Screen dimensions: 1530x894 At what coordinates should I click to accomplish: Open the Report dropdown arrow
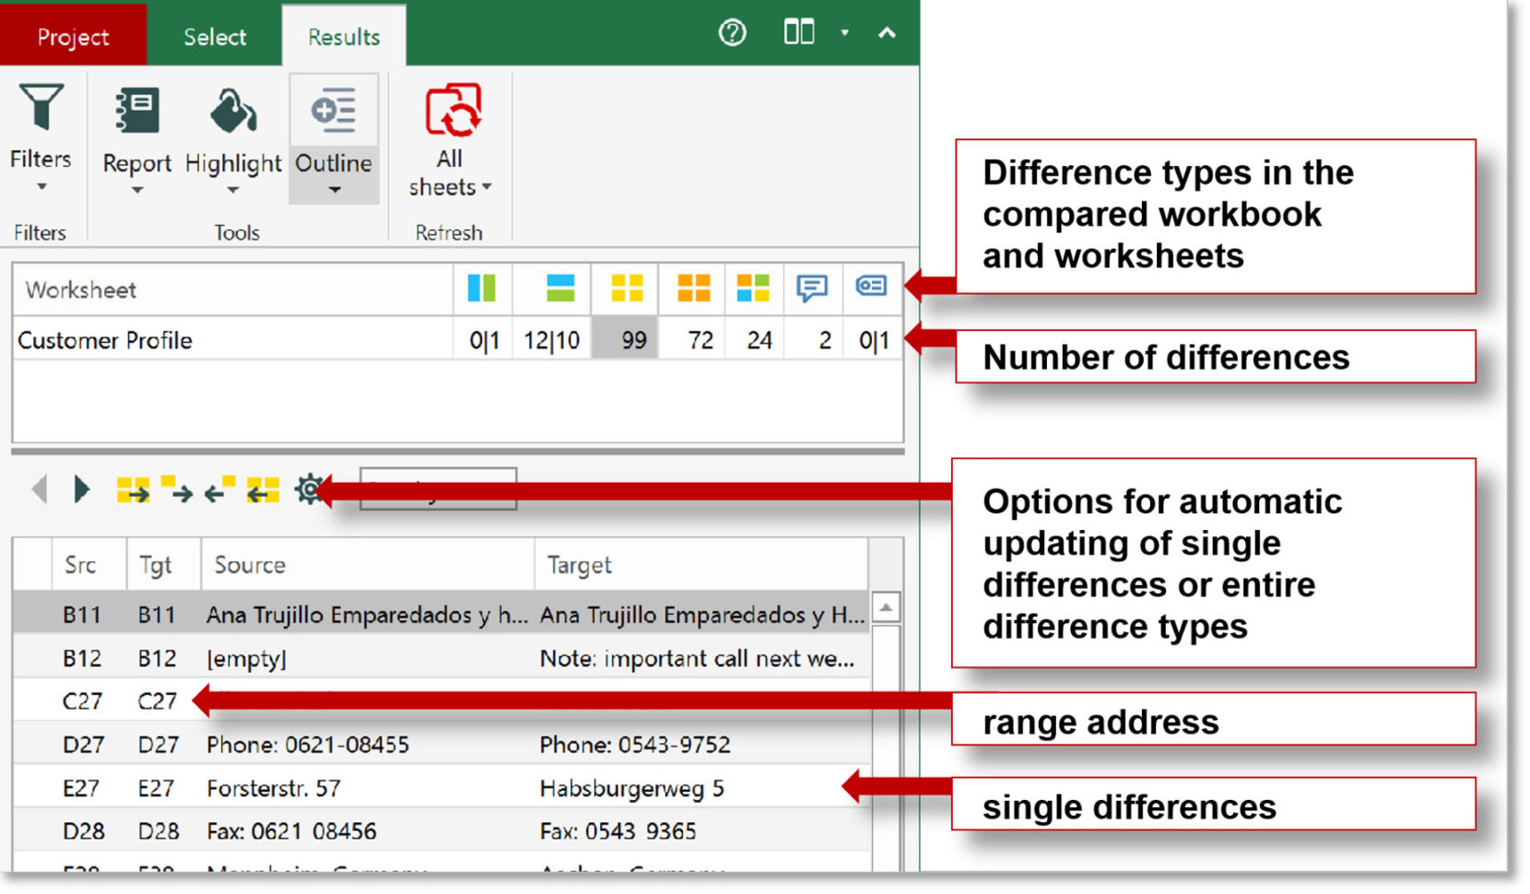click(136, 191)
